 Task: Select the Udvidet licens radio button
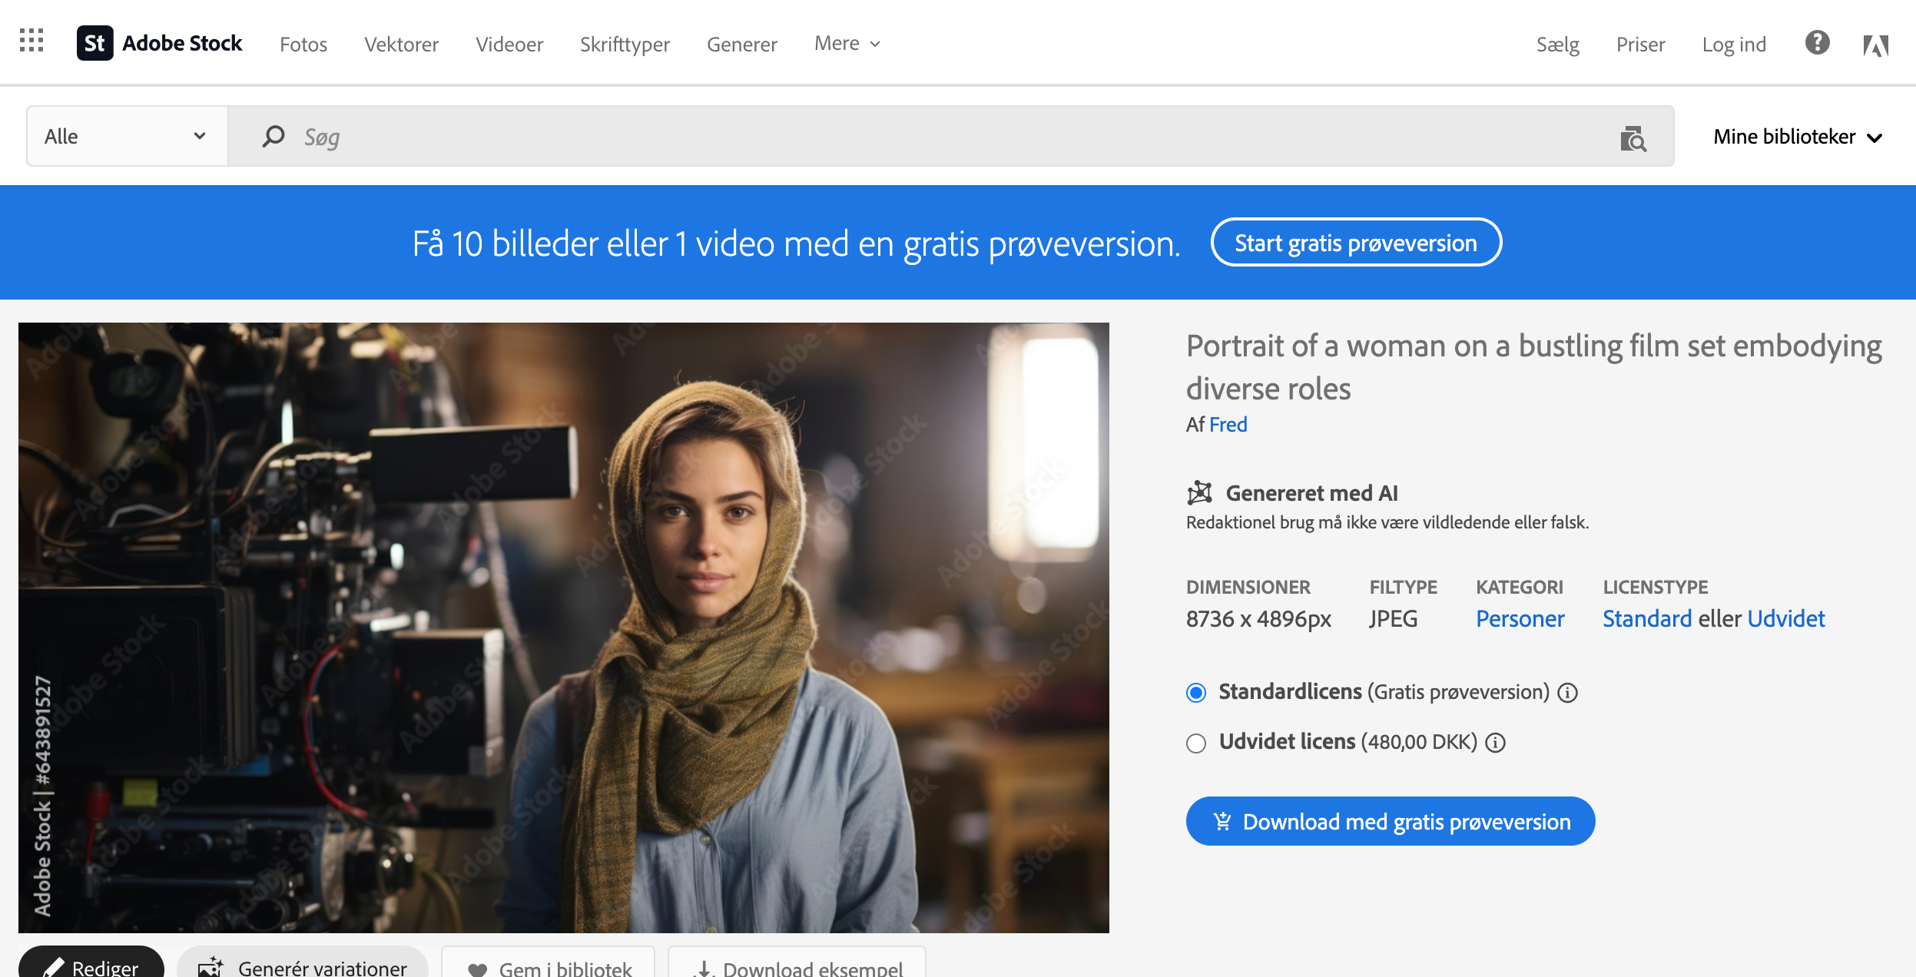(x=1196, y=743)
